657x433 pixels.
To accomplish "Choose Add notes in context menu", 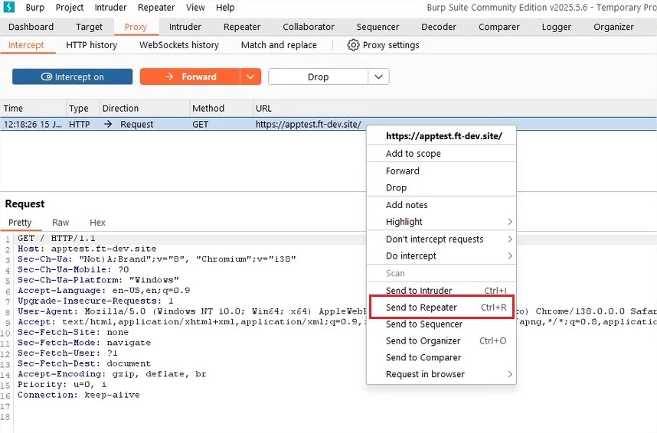I will (441, 205).
